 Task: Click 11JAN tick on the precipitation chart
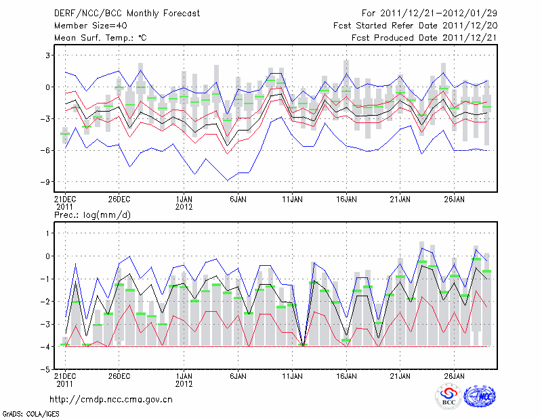(x=292, y=375)
